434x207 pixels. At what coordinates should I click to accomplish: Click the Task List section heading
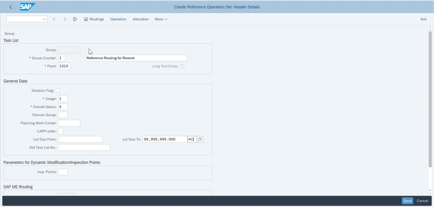[x=11, y=40]
